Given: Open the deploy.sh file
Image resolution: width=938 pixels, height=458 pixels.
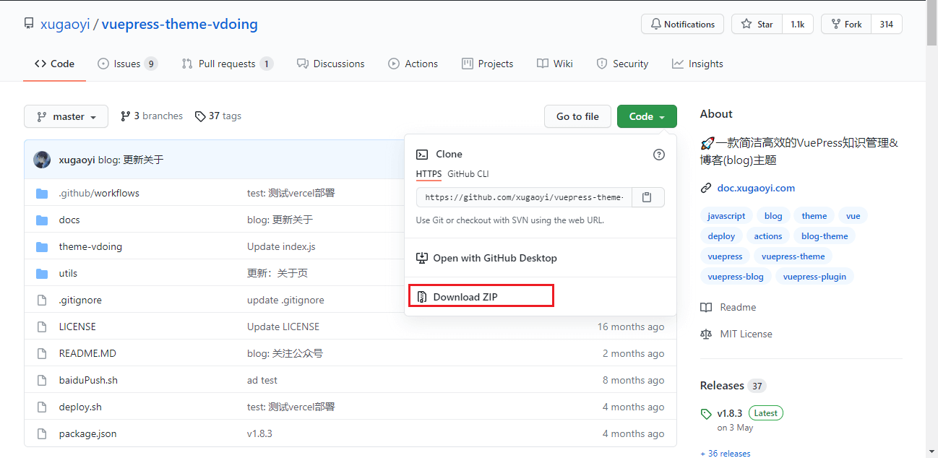Looking at the screenshot, I should tap(80, 407).
